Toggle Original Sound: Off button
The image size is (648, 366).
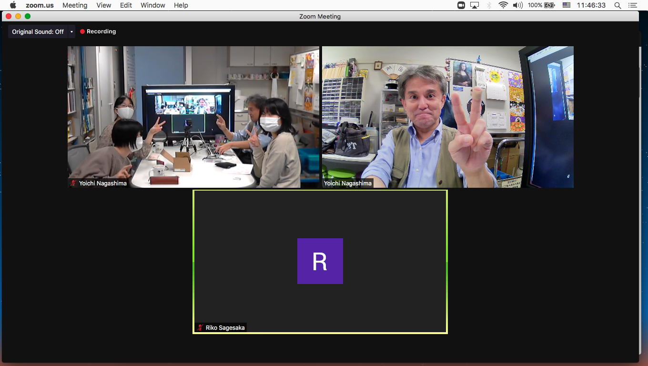(38, 31)
